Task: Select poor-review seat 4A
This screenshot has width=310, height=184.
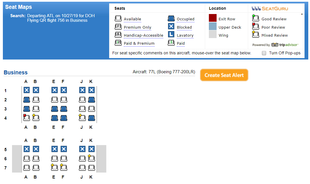Action: [27, 118]
